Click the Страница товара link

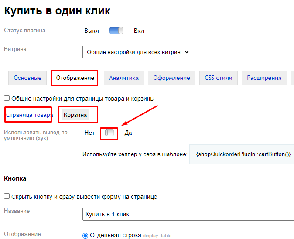click(29, 115)
